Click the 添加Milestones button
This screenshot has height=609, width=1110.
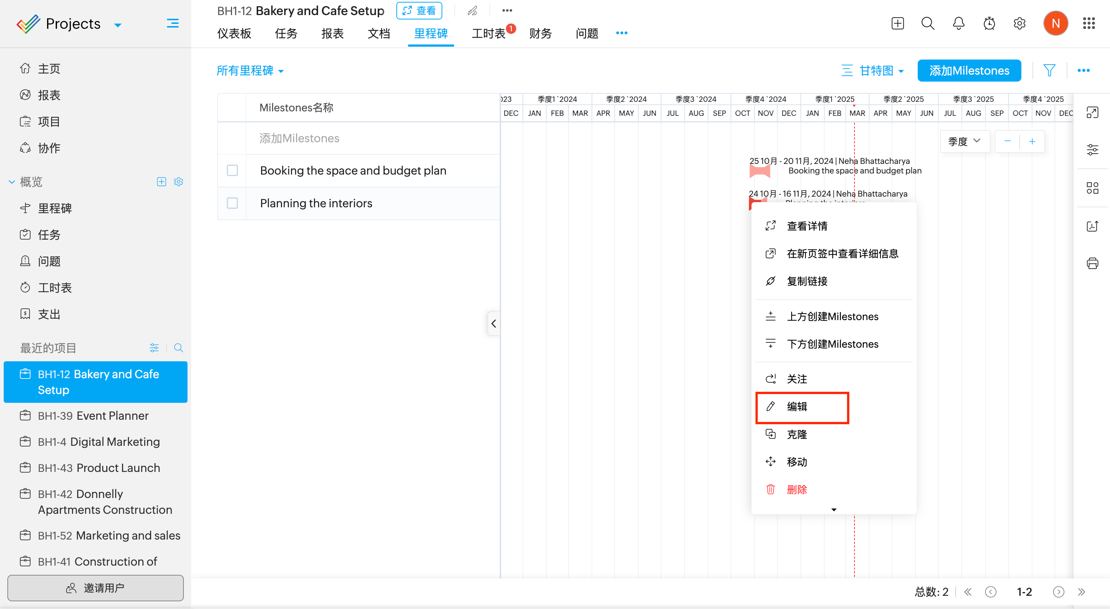pyautogui.click(x=969, y=71)
